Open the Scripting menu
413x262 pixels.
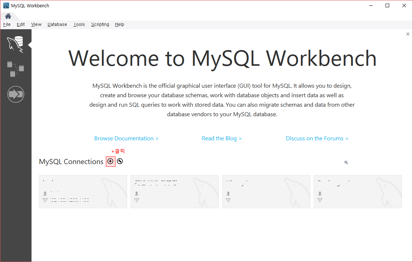click(x=100, y=24)
